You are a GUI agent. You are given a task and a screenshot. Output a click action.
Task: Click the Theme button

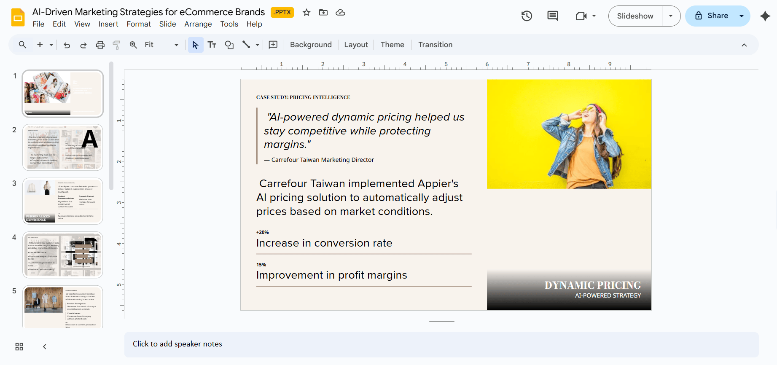coord(392,45)
